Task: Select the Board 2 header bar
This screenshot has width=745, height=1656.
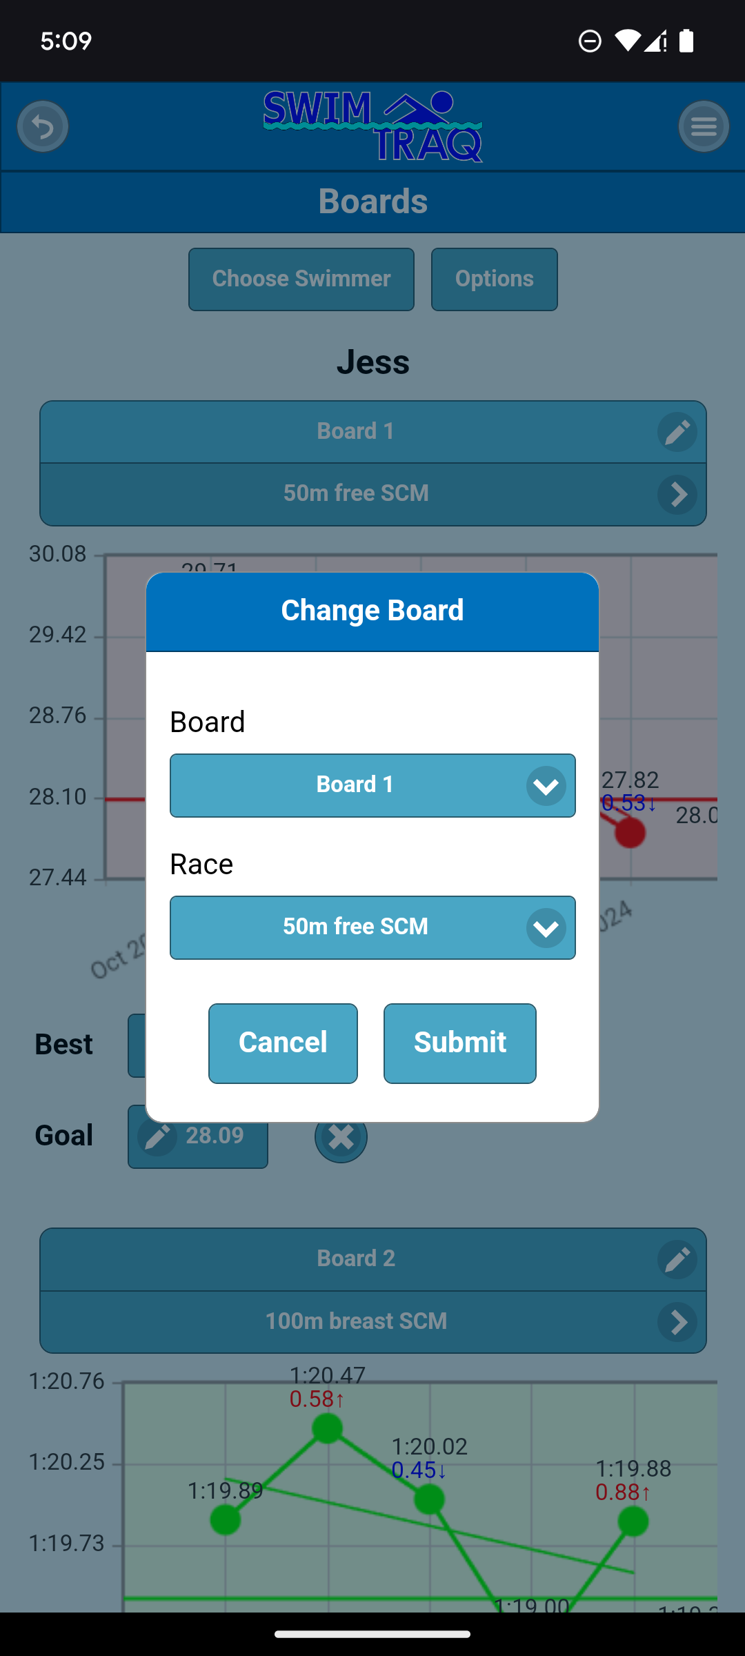Action: tap(356, 1259)
